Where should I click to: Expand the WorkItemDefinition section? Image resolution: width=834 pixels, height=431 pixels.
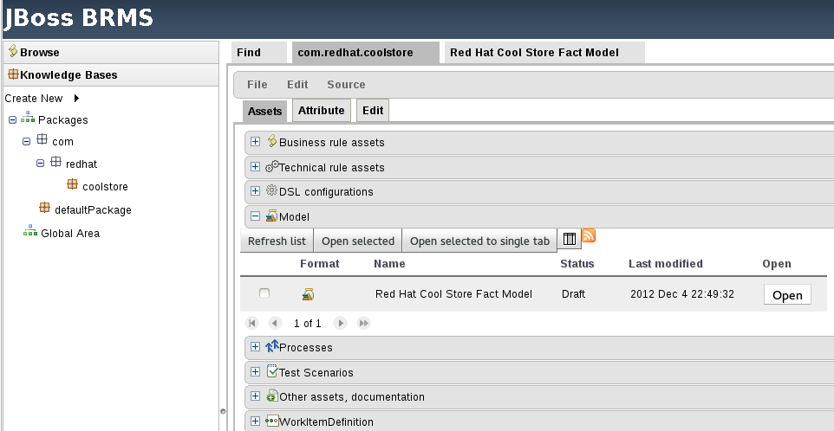(x=255, y=421)
